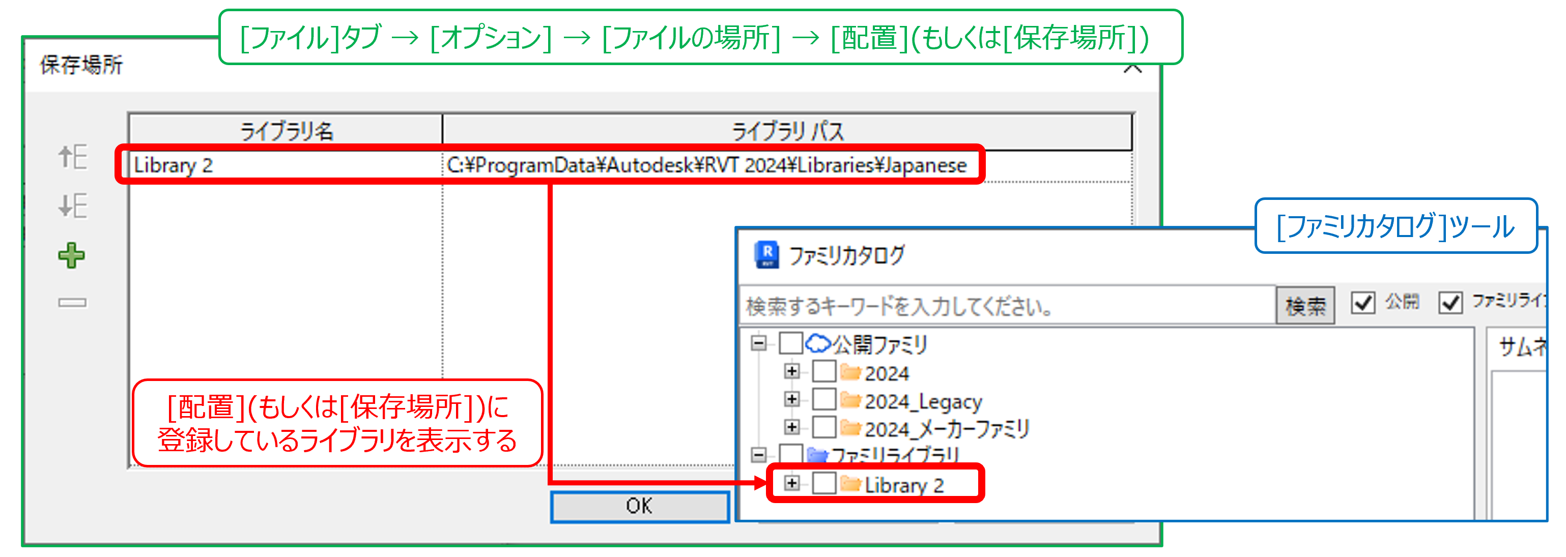This screenshot has height=557, width=1566.
Task: Expand the Library 2 tree node
Action: [x=791, y=484]
